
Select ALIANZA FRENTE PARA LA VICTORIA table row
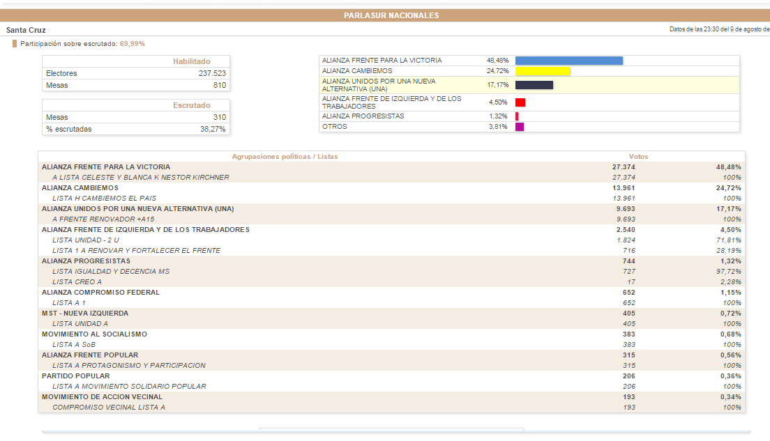click(x=391, y=167)
